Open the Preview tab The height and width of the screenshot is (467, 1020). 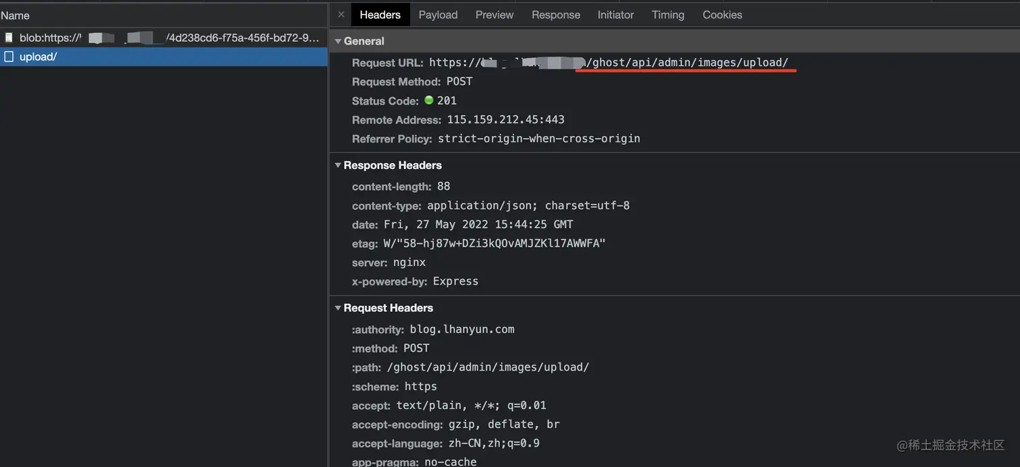point(494,15)
